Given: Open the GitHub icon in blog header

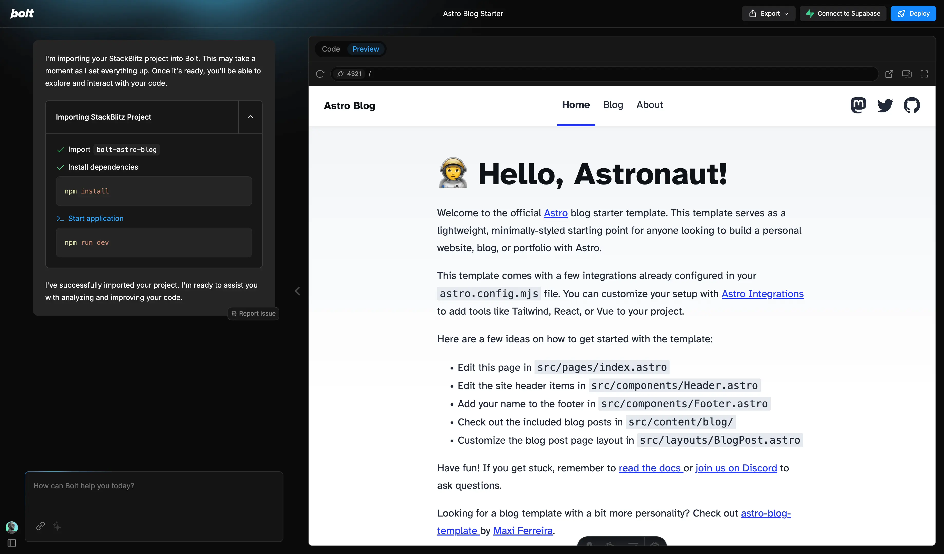Looking at the screenshot, I should point(912,105).
